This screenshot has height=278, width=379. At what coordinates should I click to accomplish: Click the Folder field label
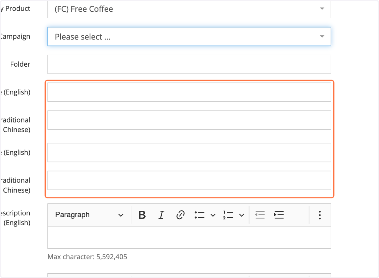click(20, 64)
